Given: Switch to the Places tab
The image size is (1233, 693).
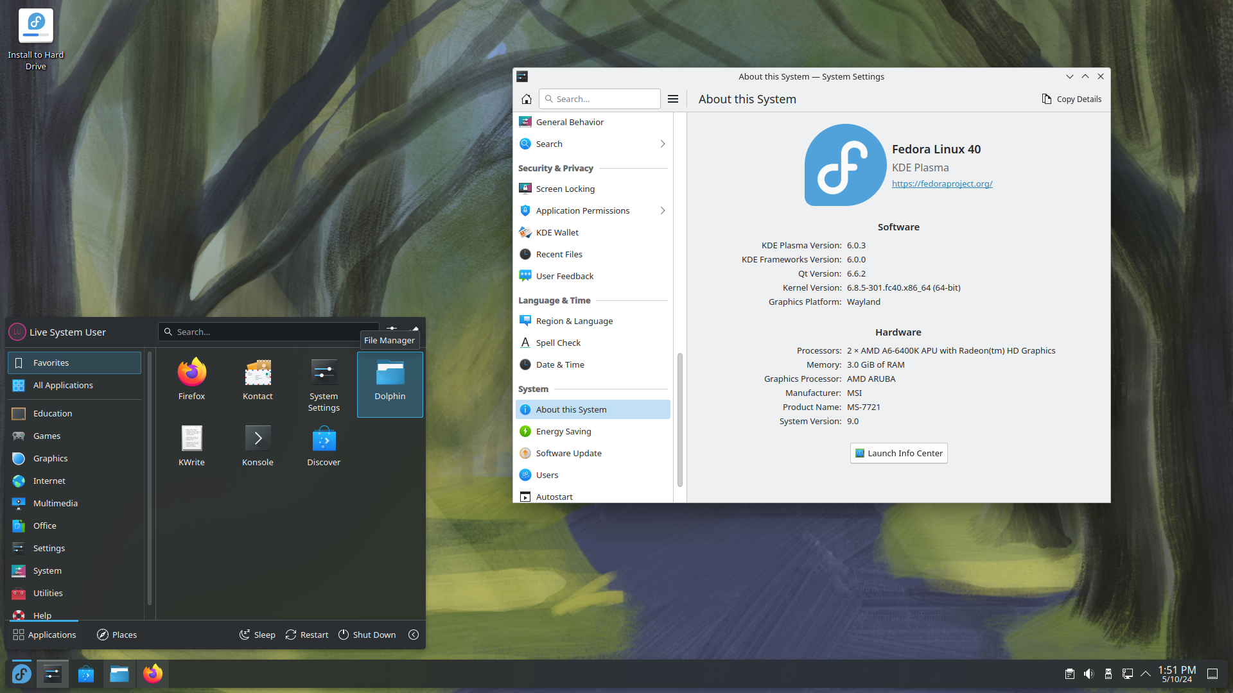Looking at the screenshot, I should pos(117,635).
